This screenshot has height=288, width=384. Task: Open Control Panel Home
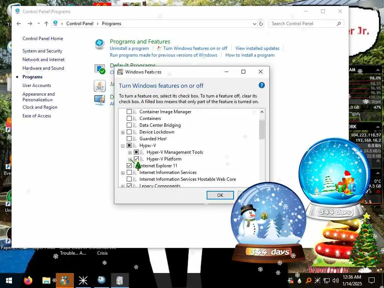43,39
